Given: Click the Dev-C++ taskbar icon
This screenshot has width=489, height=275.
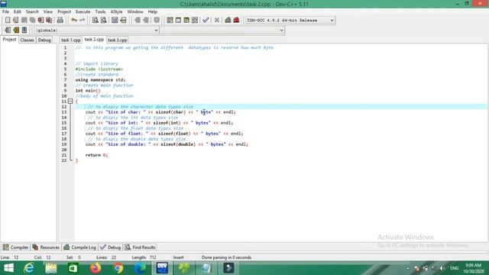Looking at the screenshot, I should pyautogui.click(x=162, y=268).
